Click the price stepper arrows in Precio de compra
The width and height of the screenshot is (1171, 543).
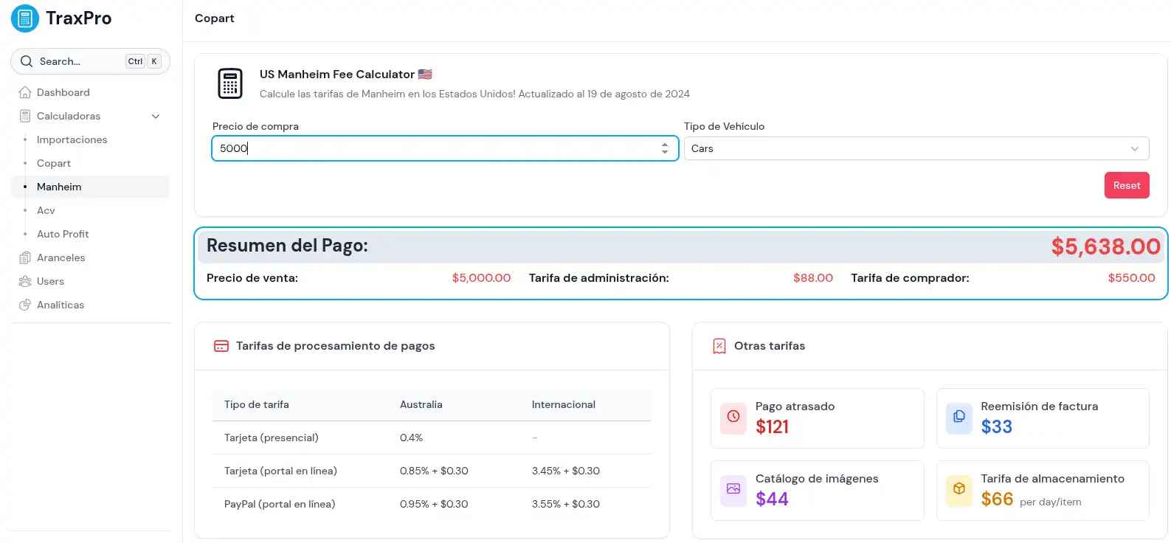pos(665,148)
